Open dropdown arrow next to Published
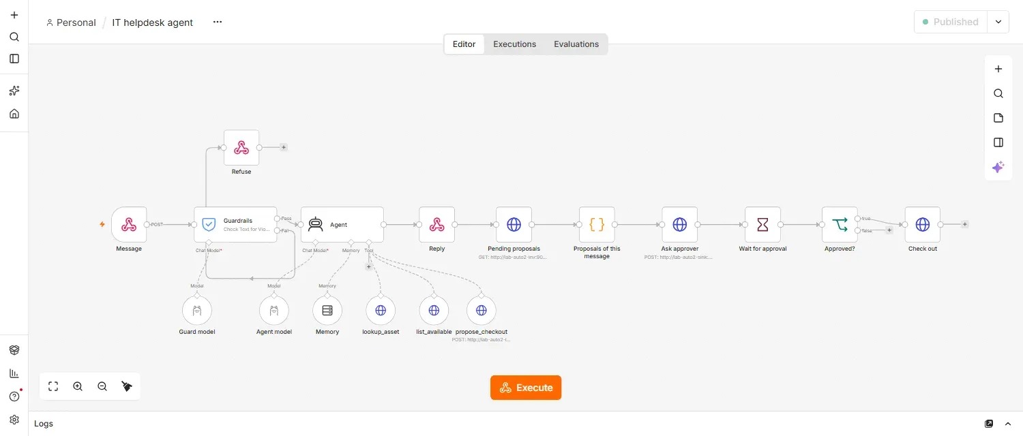This screenshot has width=1023, height=436. coord(998,22)
